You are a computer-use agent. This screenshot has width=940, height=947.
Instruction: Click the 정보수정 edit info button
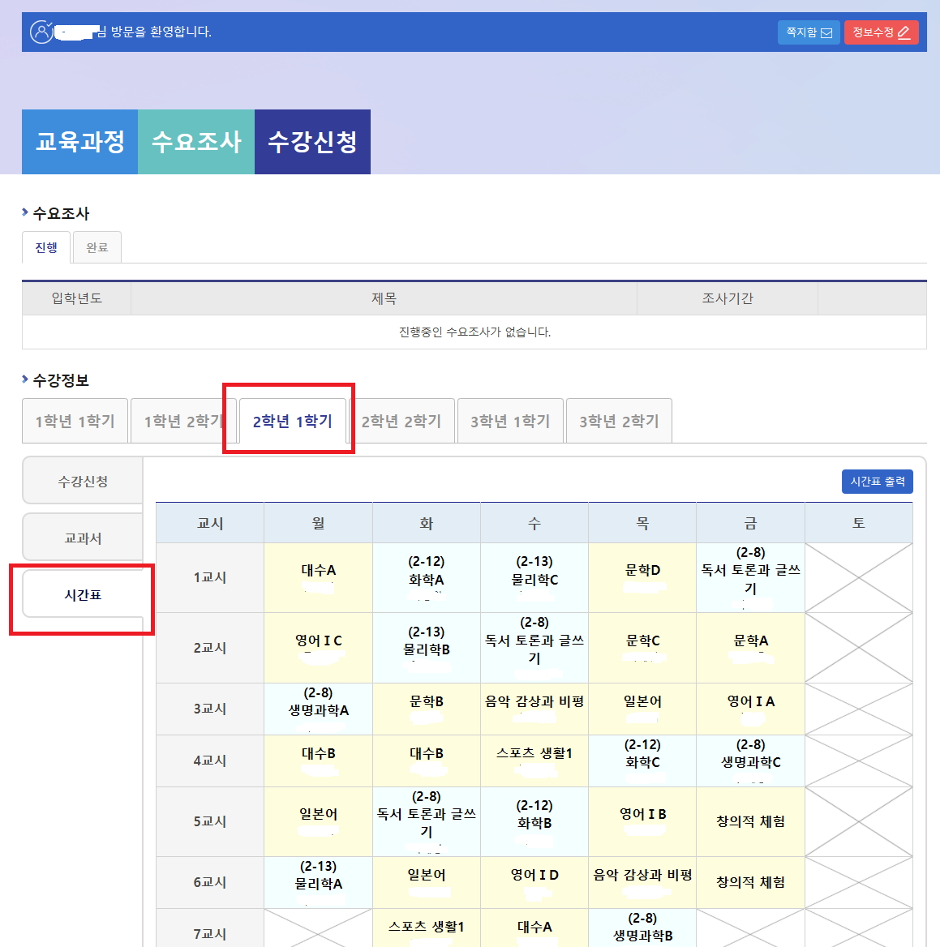(881, 32)
